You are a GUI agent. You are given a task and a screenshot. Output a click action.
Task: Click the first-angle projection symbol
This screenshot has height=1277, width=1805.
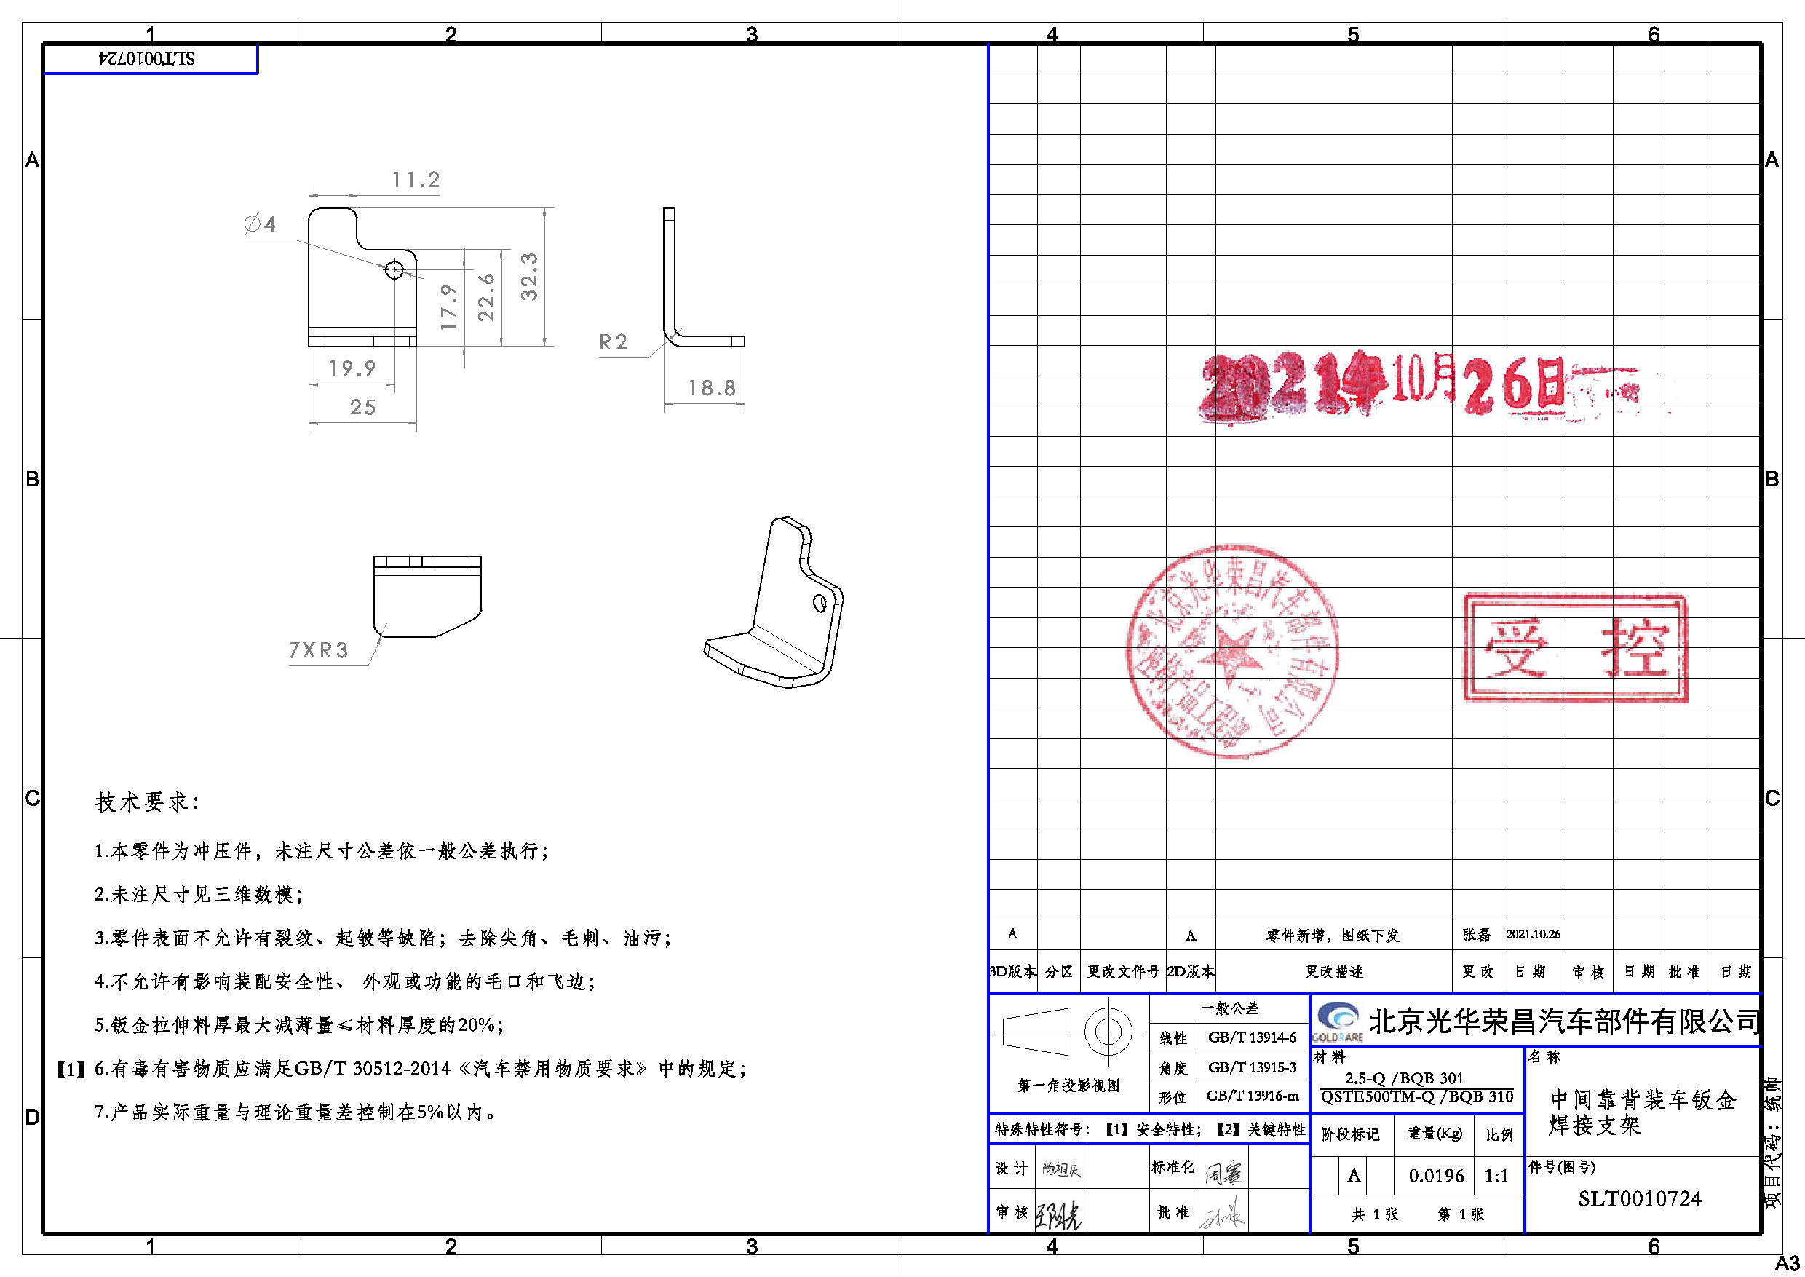[1066, 1031]
